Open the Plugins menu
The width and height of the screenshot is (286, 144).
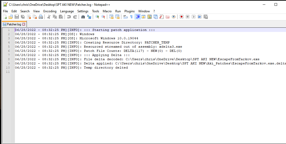click(129, 11)
